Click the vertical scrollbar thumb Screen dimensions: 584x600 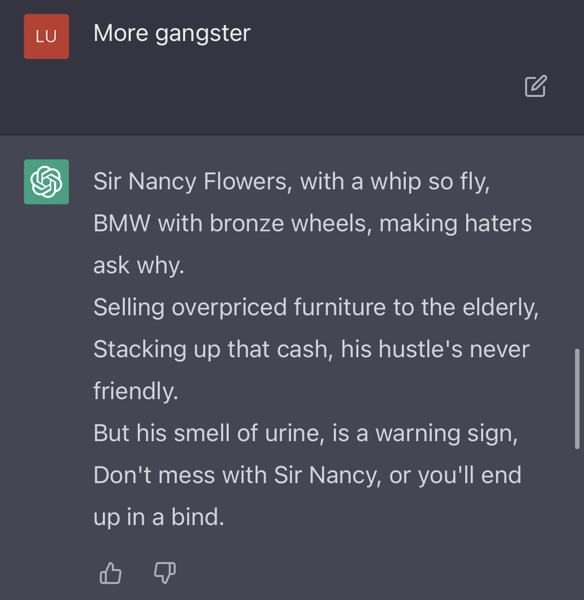[x=578, y=399]
